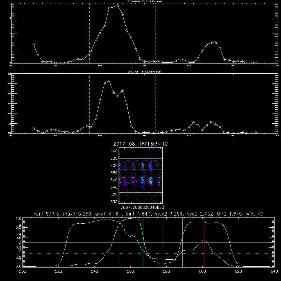
Task: Click the first diamond point of the dawn curve
Action: point(33,45)
